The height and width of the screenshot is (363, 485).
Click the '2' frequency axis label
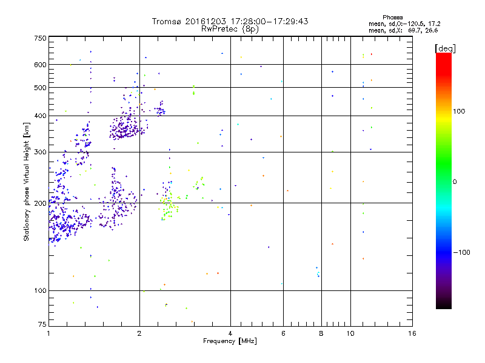click(139, 333)
